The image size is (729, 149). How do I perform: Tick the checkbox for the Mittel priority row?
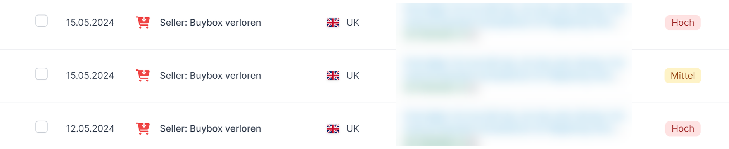coord(41,74)
